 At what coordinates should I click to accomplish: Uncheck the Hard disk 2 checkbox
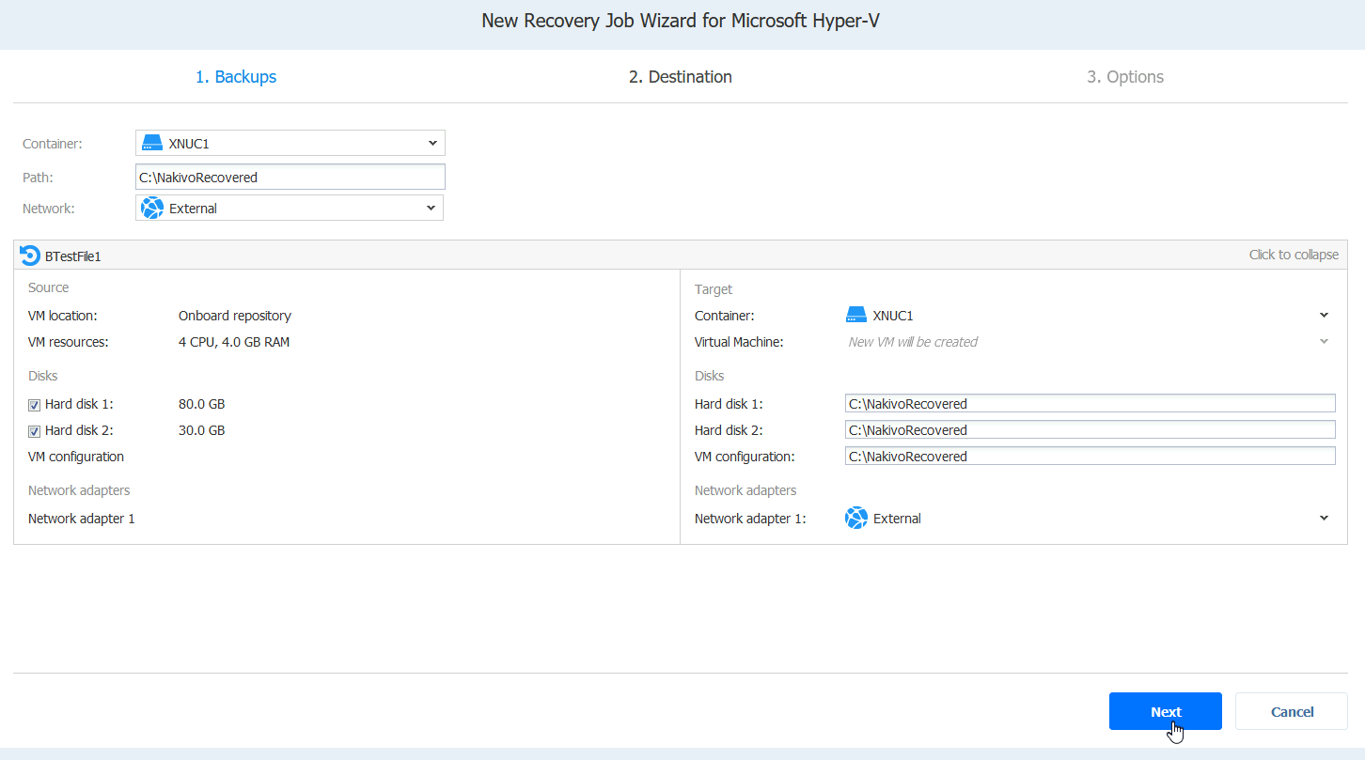click(35, 431)
